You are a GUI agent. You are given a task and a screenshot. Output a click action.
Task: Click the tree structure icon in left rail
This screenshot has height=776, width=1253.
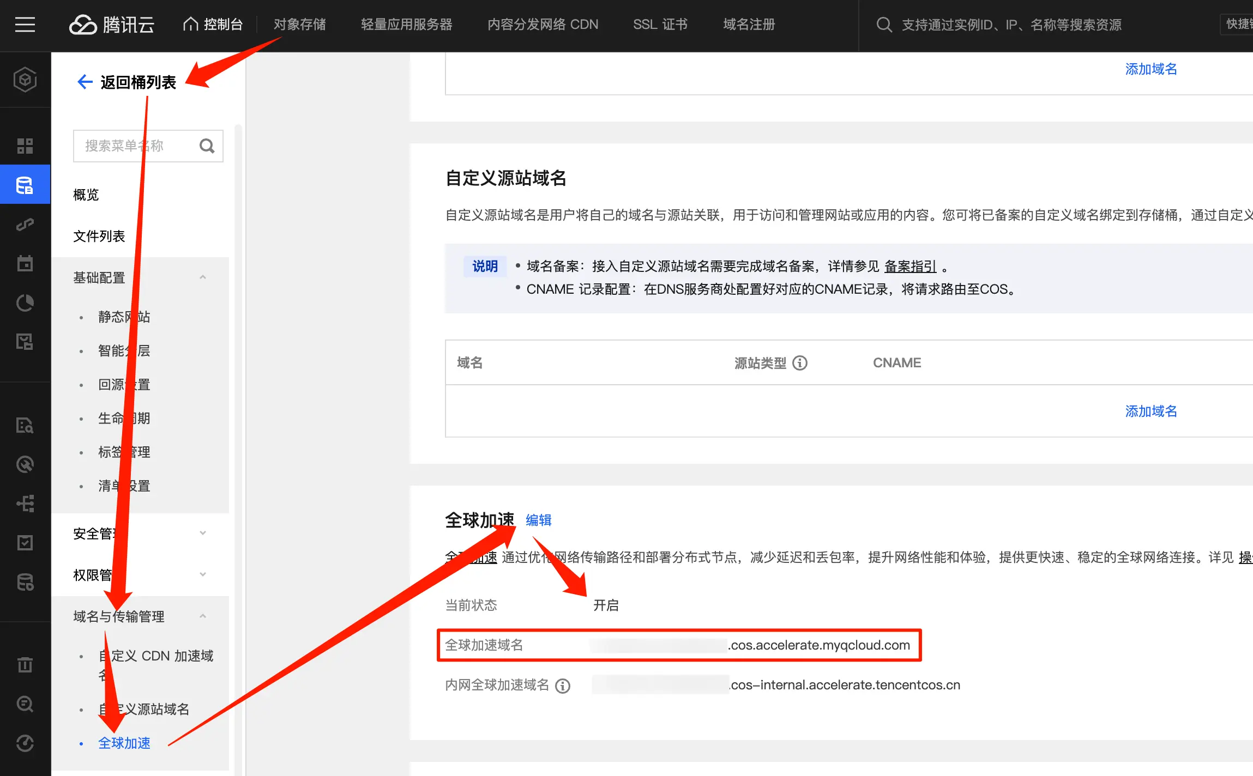[25, 503]
